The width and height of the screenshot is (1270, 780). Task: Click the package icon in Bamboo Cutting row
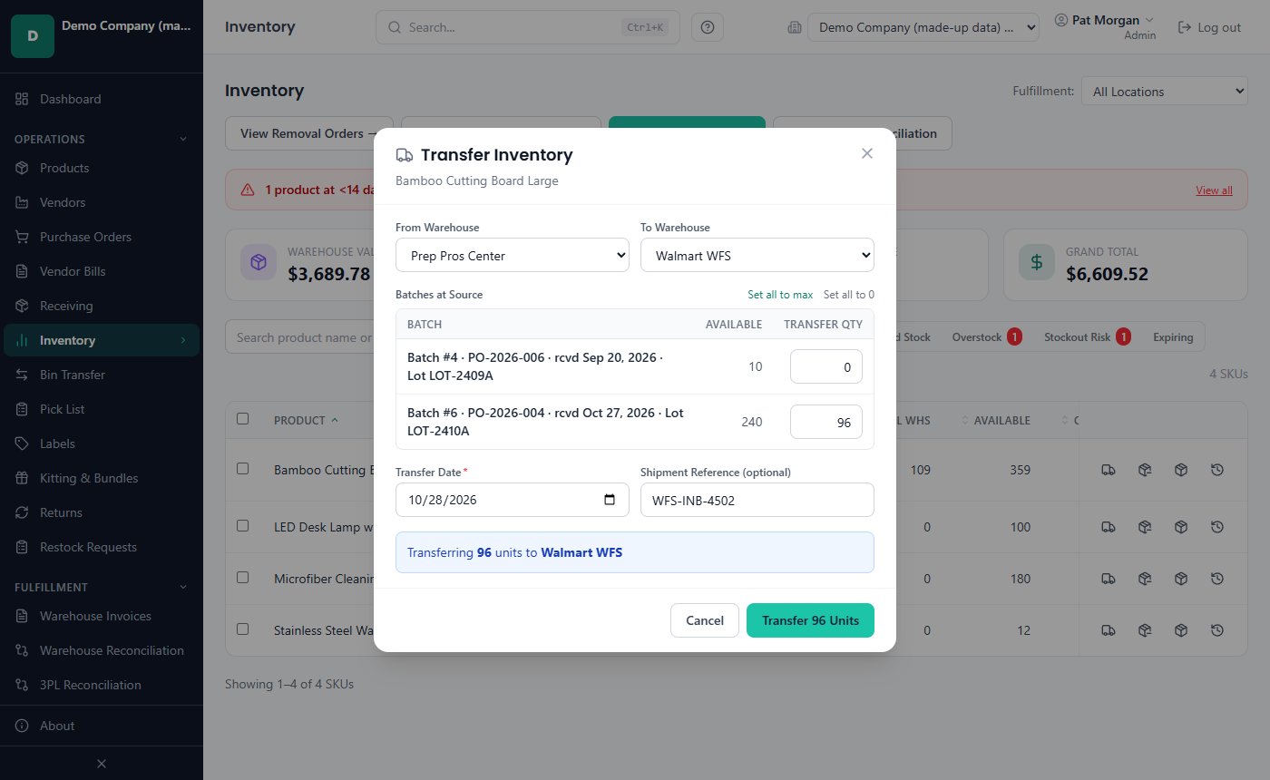point(1145,470)
